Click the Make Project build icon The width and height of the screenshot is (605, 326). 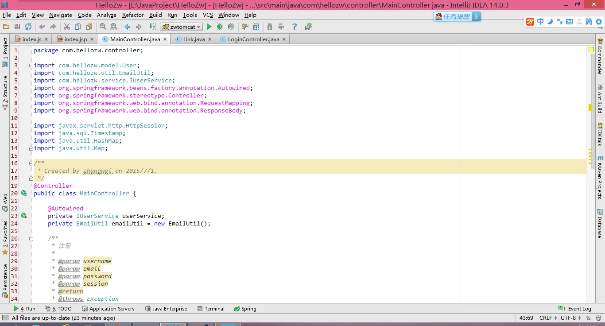point(153,27)
